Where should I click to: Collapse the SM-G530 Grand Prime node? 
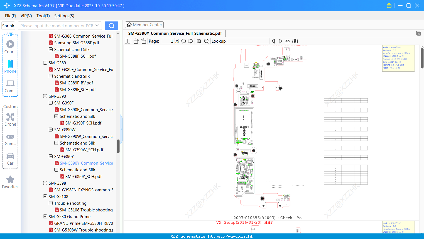45,216
